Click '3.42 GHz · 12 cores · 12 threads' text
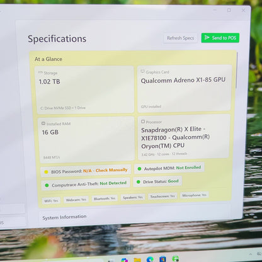 tap(164, 154)
